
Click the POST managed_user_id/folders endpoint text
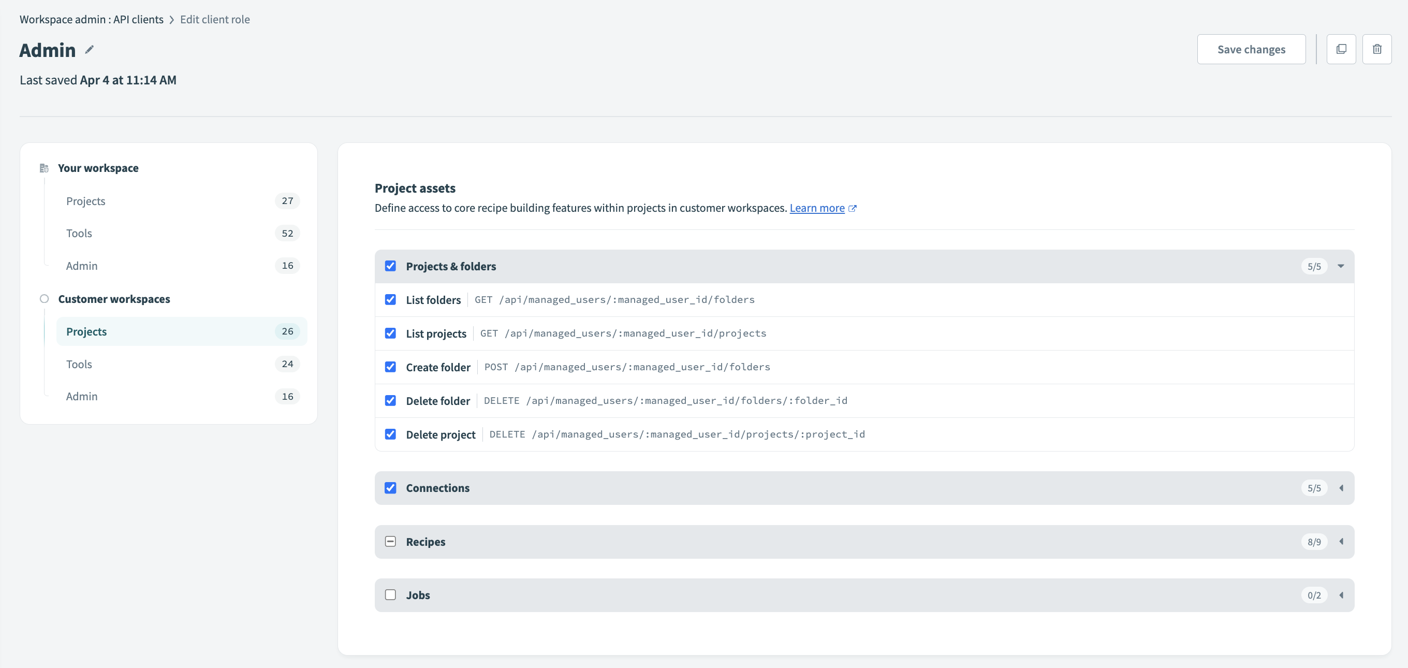tap(627, 367)
